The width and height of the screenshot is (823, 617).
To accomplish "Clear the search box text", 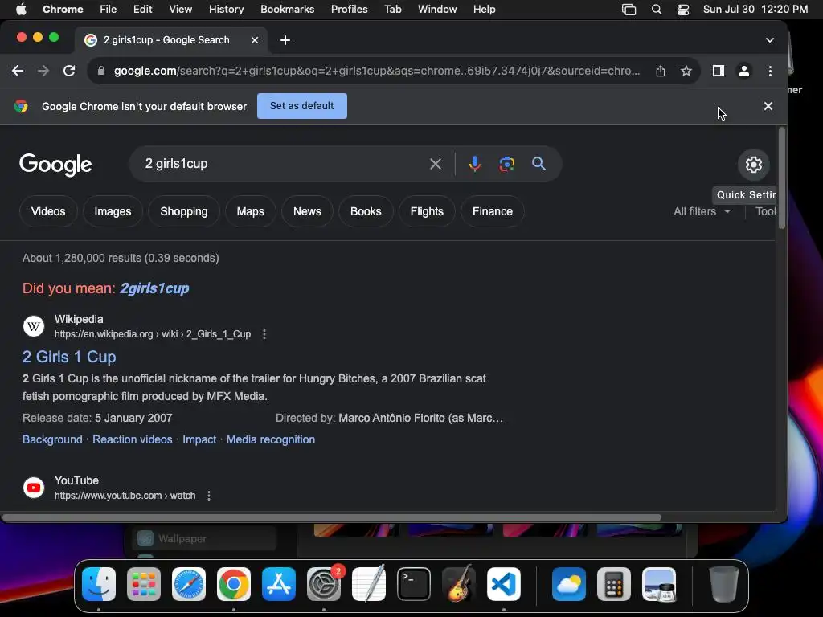I will coord(435,164).
